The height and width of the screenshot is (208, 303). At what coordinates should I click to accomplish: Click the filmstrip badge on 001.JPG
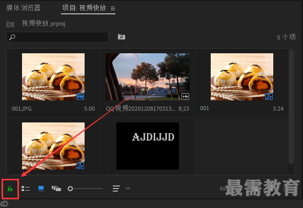[80, 96]
